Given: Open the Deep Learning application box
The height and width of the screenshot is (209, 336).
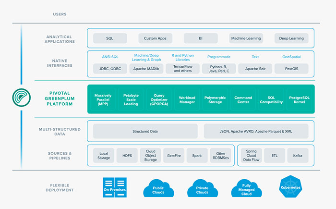Looking at the screenshot, I should tap(291, 38).
